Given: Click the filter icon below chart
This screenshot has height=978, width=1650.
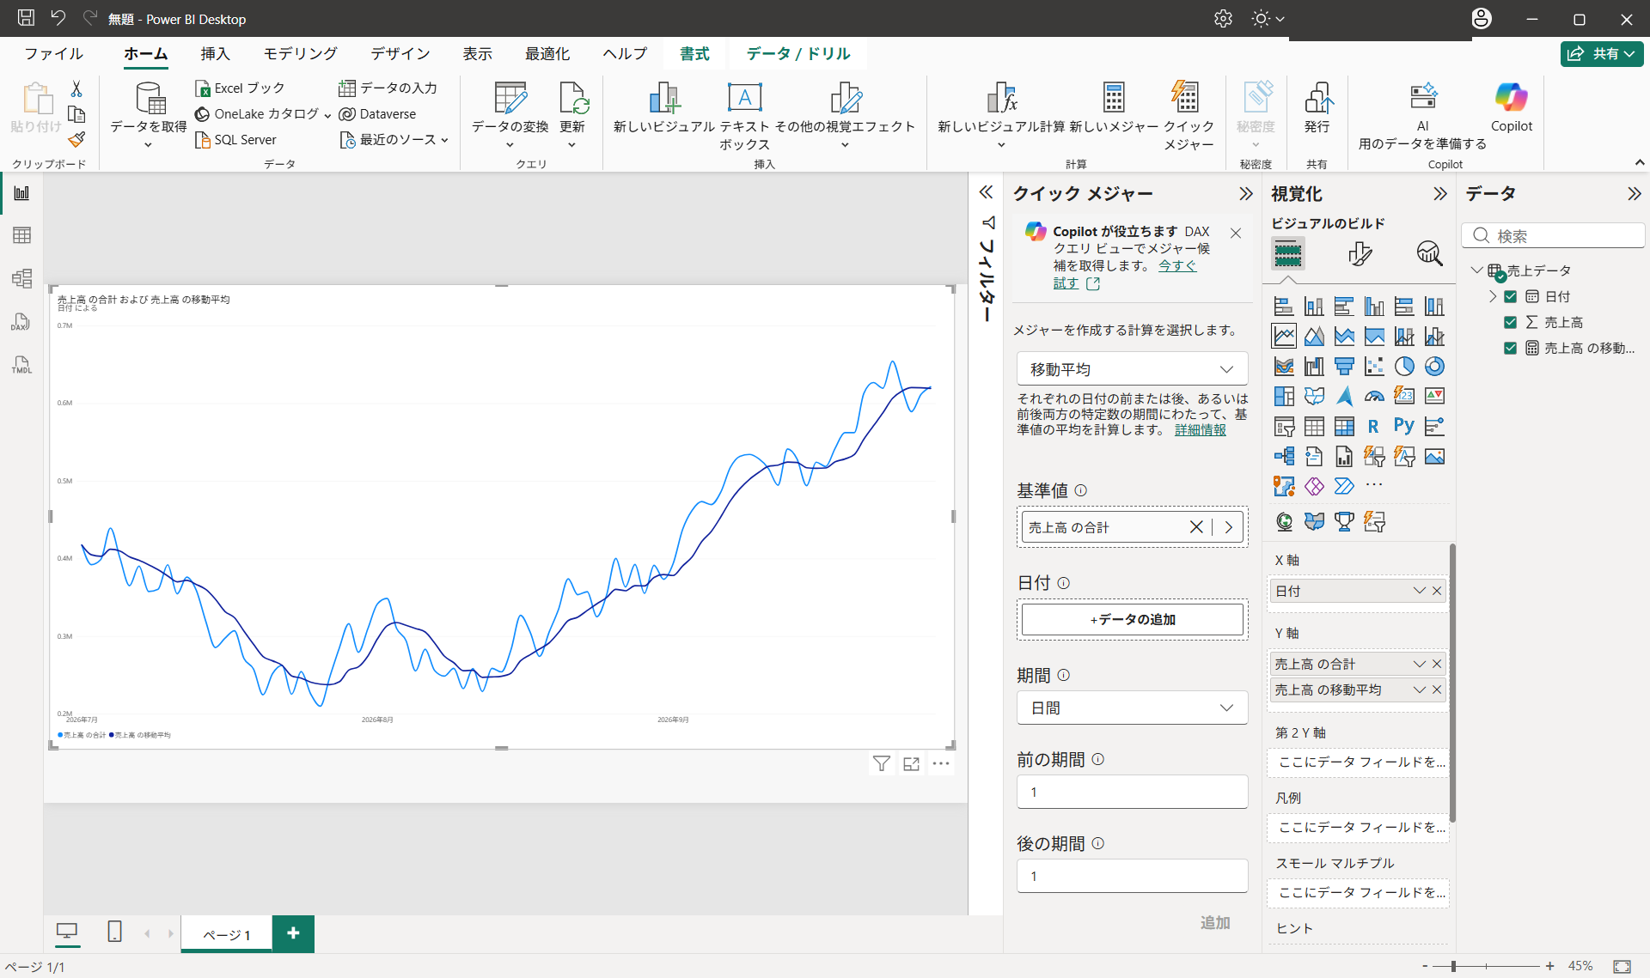Looking at the screenshot, I should (881, 763).
